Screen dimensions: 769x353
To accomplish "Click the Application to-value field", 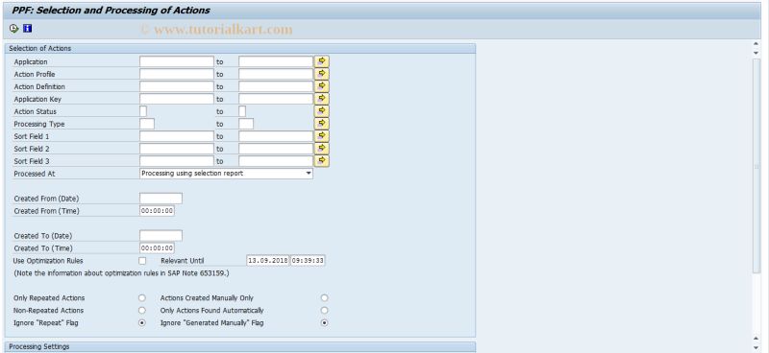I will pyautogui.click(x=276, y=61).
